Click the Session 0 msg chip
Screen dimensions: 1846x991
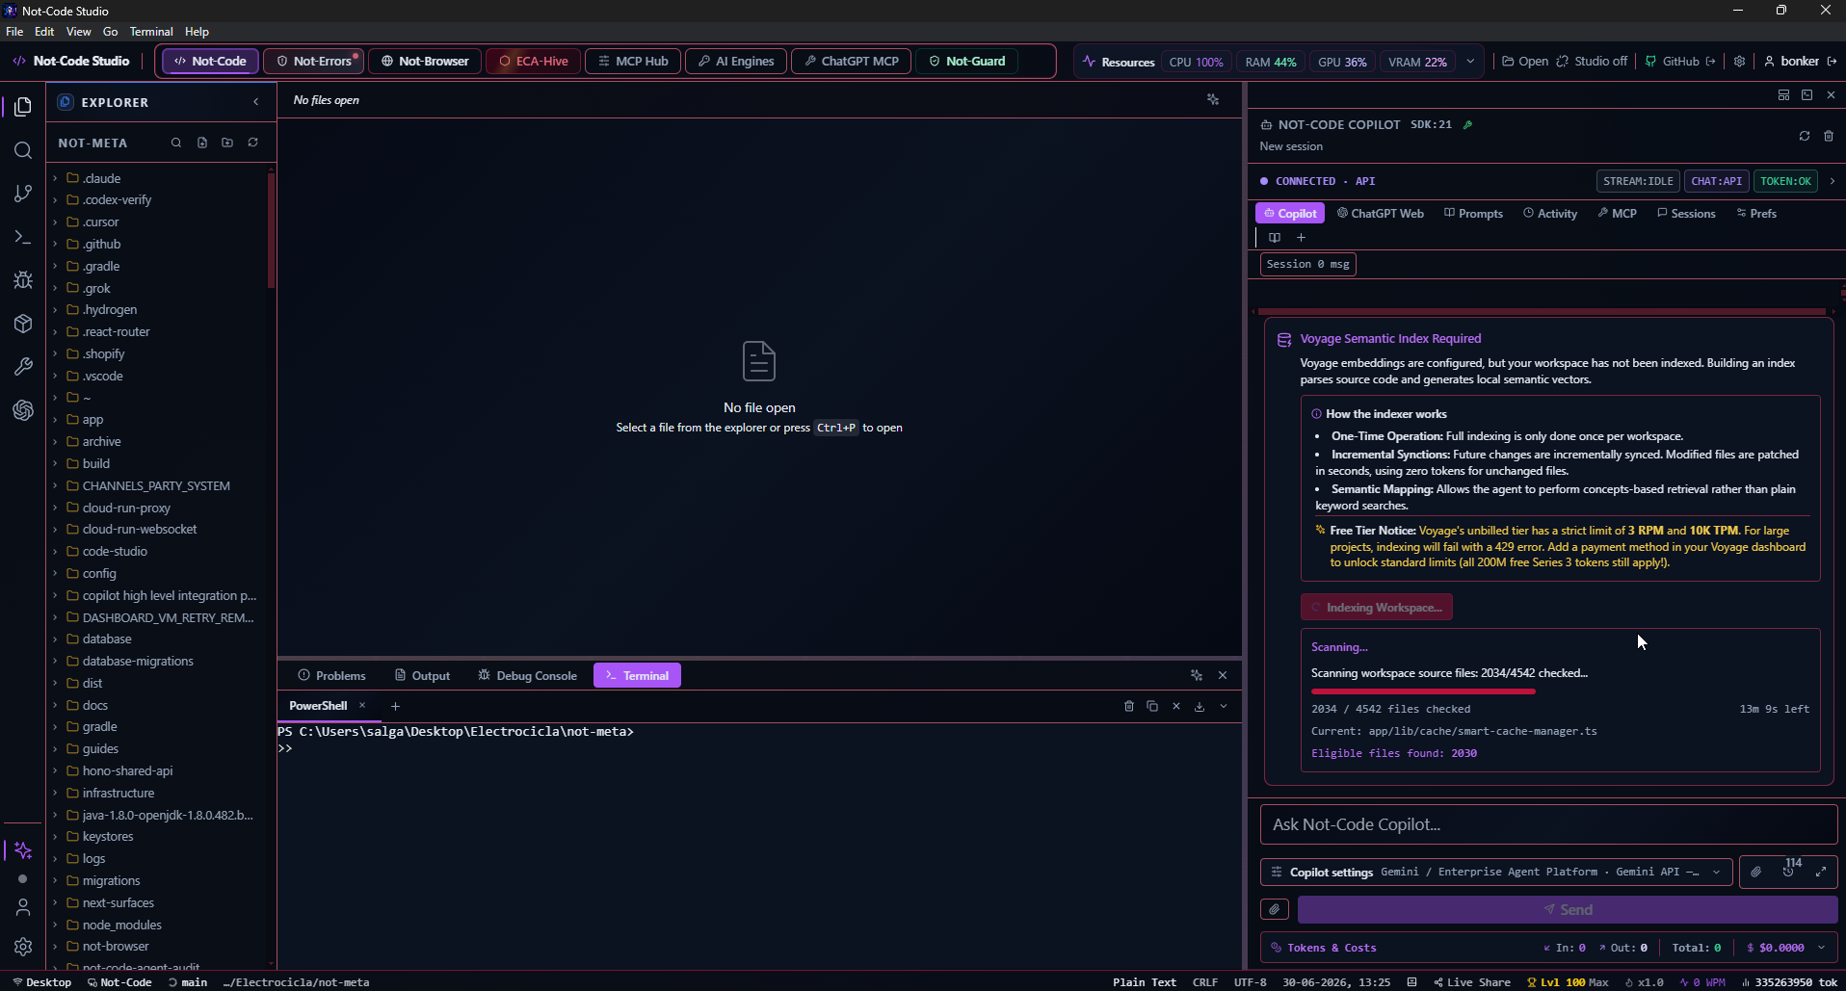pyautogui.click(x=1307, y=264)
